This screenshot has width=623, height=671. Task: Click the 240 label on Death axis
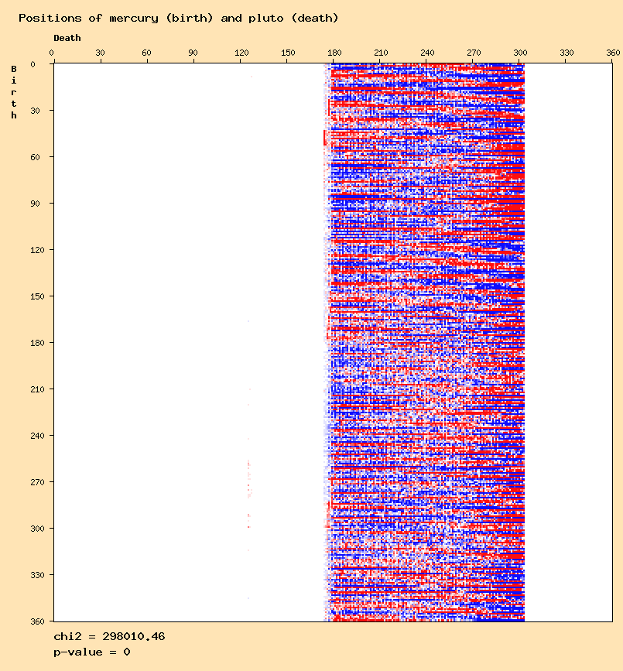427,53
